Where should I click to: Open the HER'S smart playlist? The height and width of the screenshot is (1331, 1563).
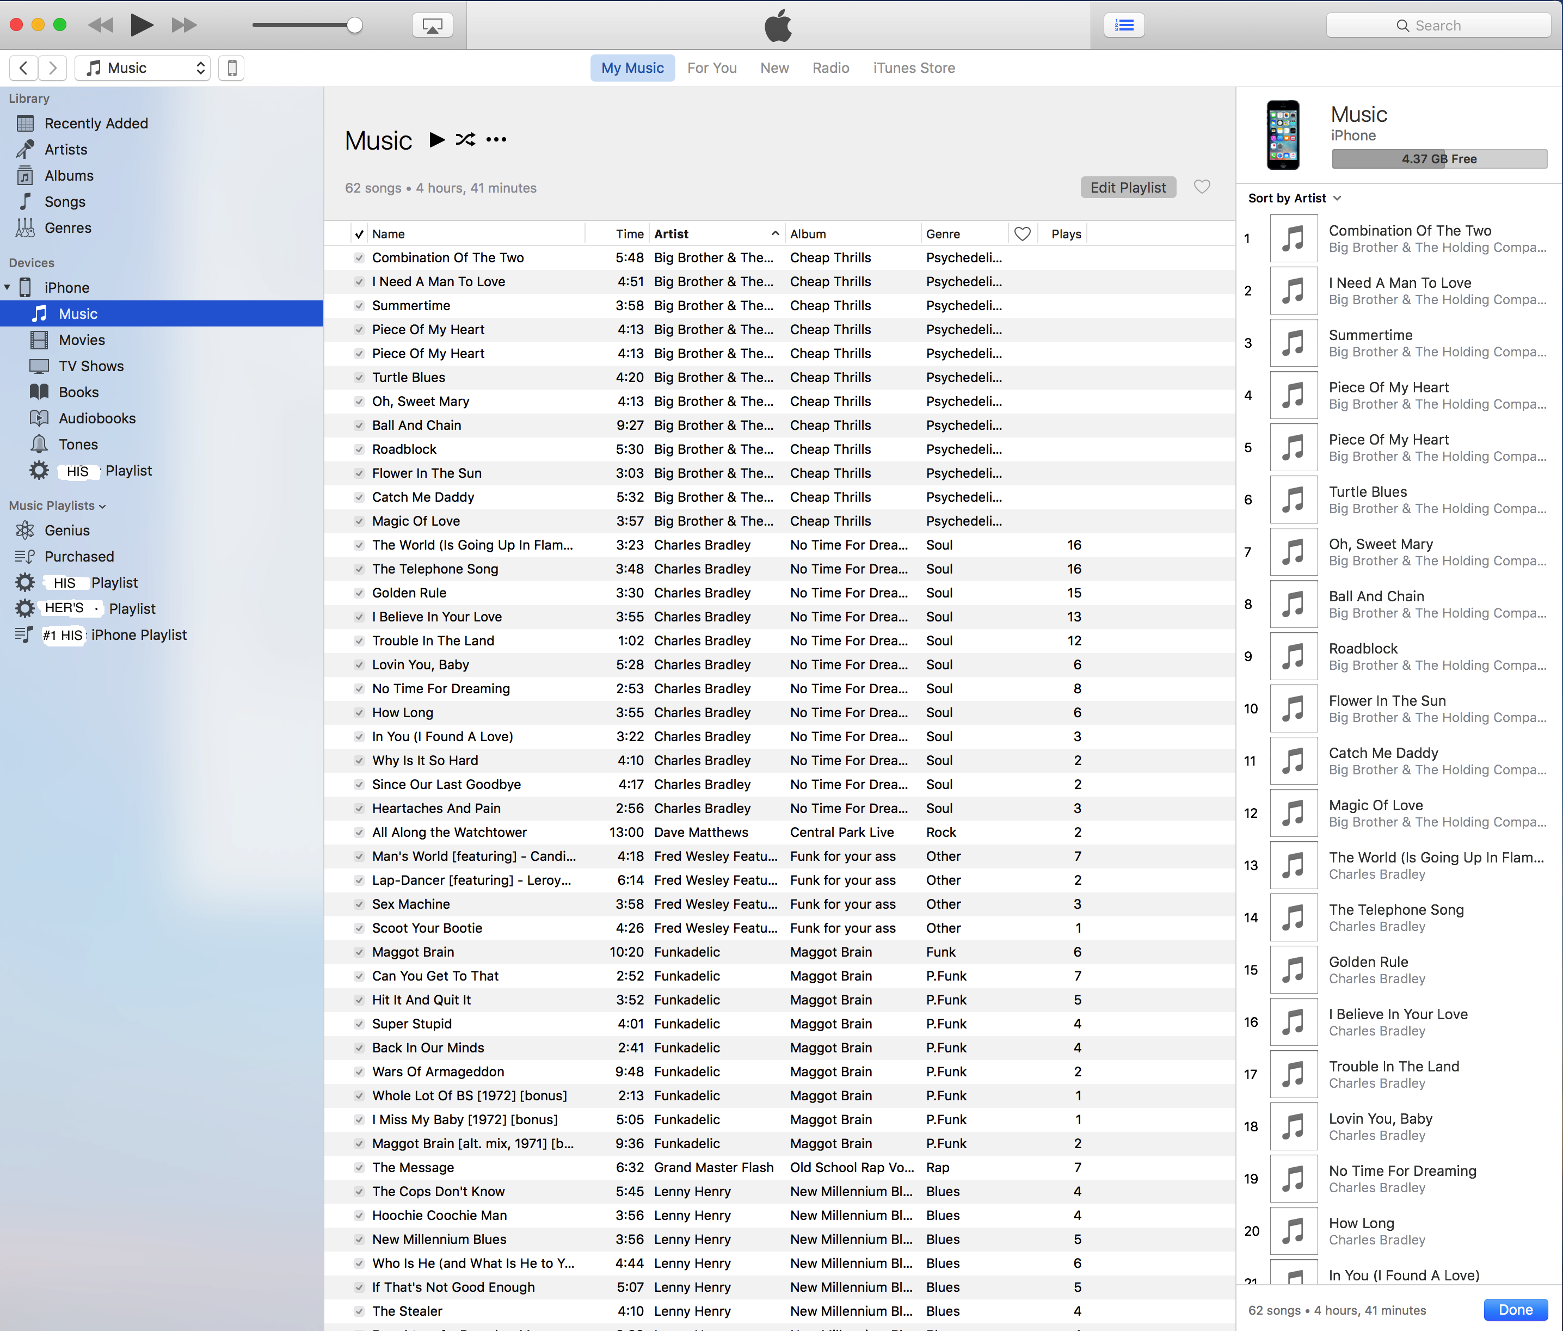click(x=100, y=608)
